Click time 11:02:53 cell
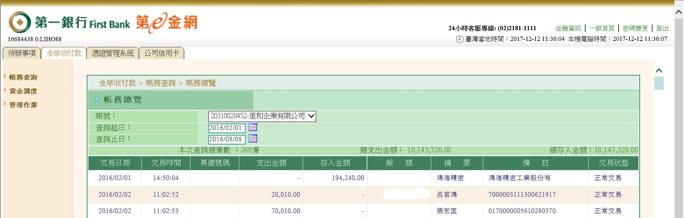This screenshot has width=684, height=218. 166,211
